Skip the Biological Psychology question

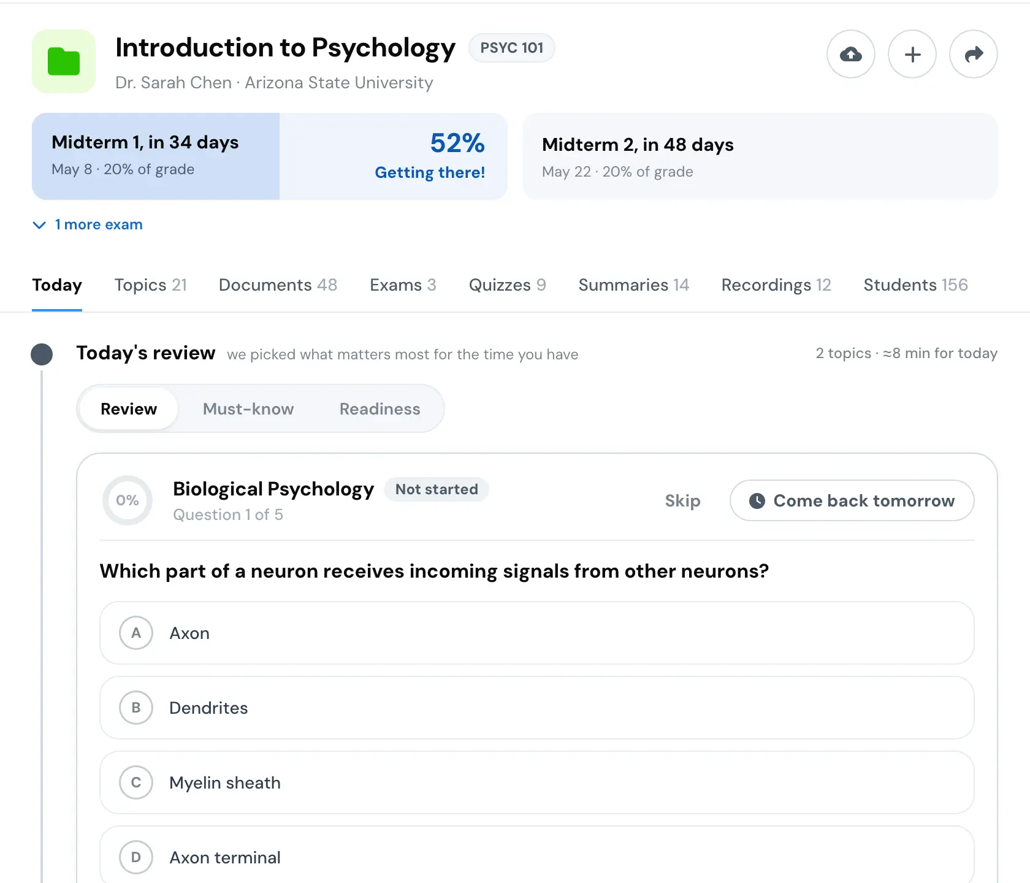(x=682, y=501)
